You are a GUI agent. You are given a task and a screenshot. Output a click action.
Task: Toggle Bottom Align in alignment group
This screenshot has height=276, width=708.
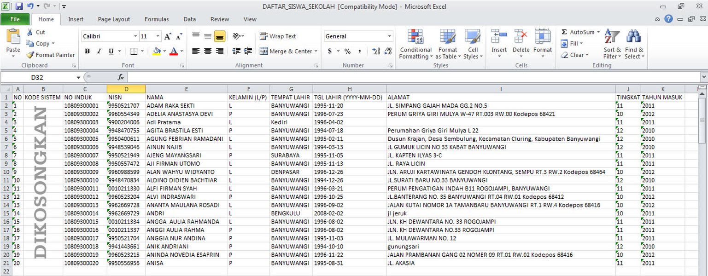220,36
